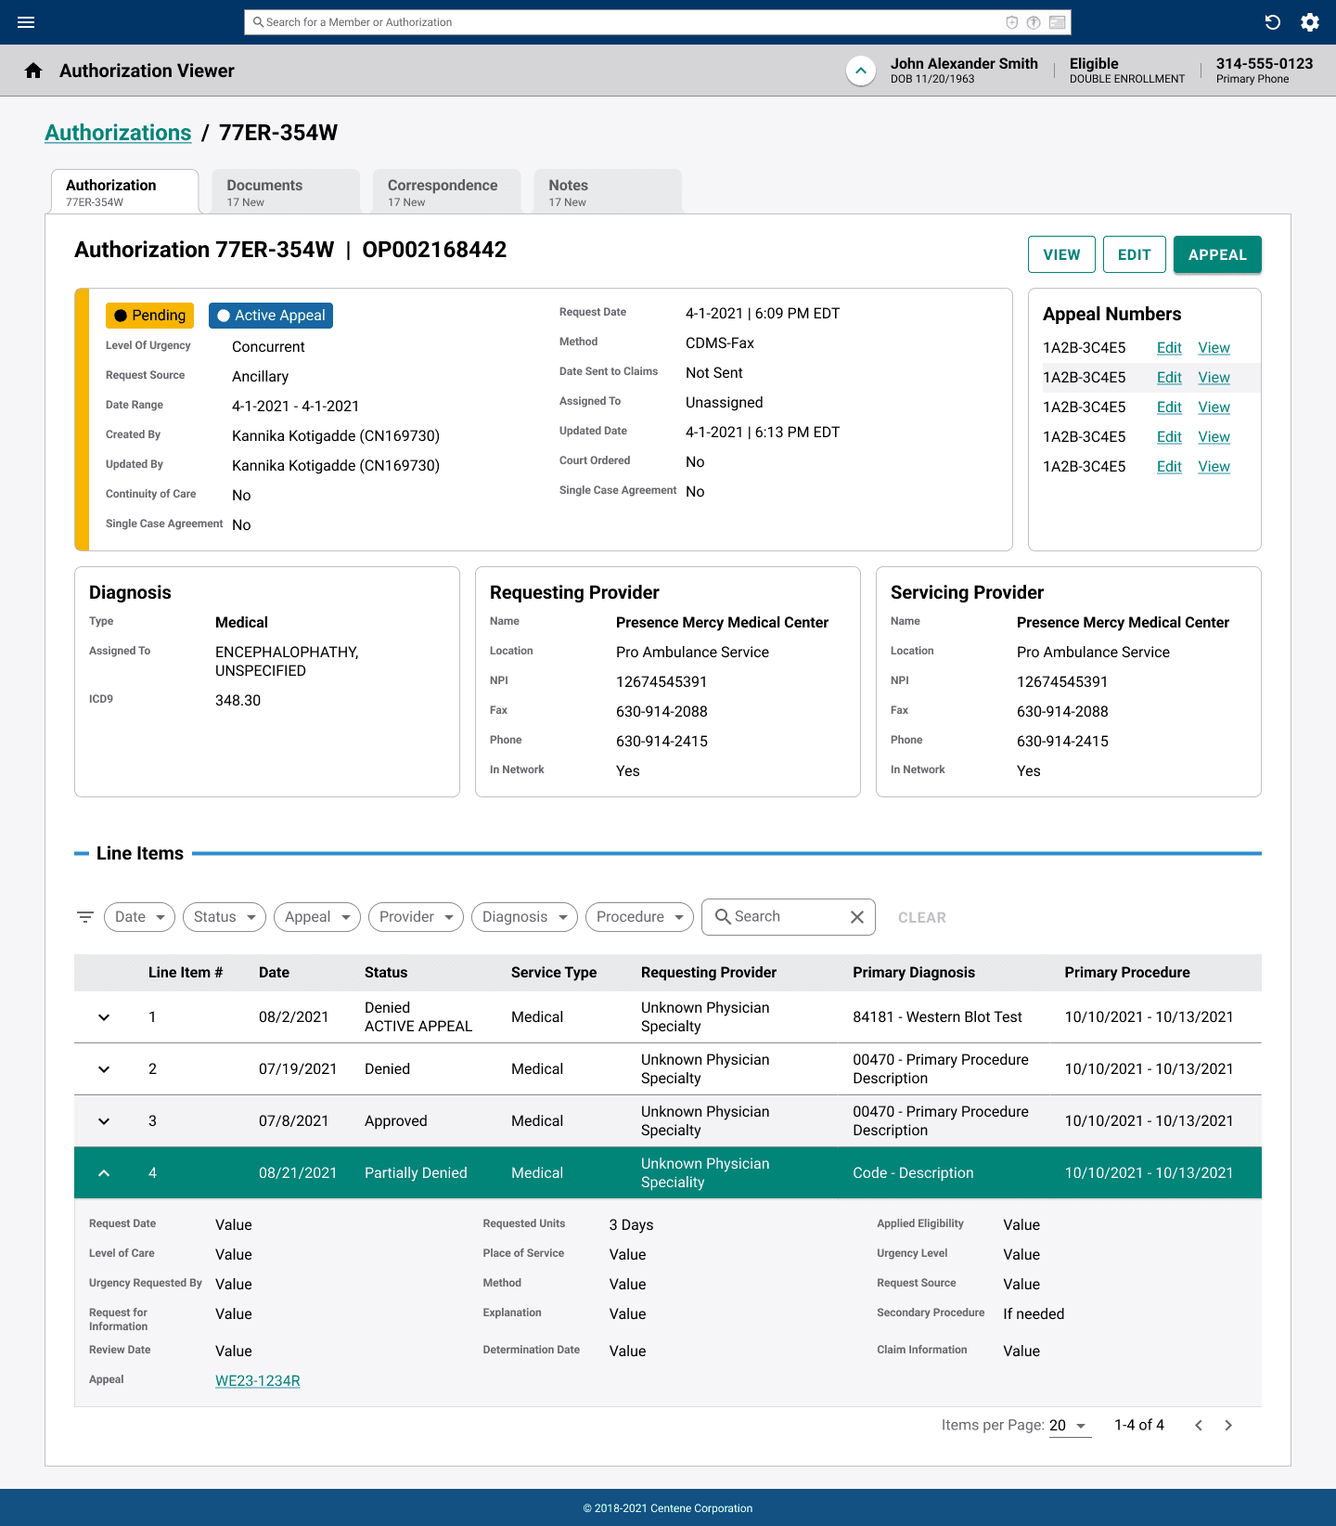
Task: Click the filter list icon beside Date
Action: pos(85,917)
